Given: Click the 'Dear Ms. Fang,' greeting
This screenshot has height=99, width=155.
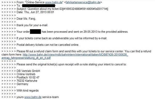Looking at the screenshot, I should (x=26, y=19).
